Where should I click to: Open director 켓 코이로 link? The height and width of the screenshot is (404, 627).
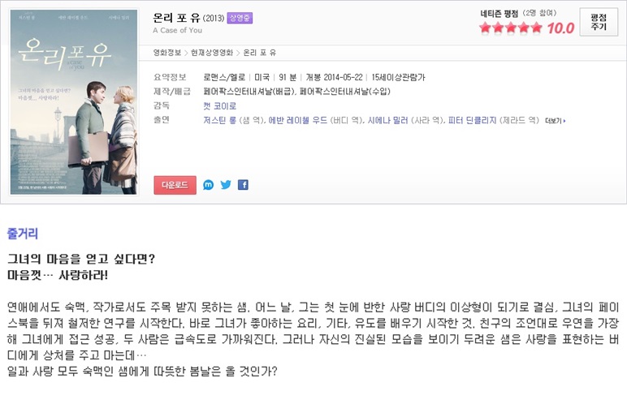[x=219, y=106]
